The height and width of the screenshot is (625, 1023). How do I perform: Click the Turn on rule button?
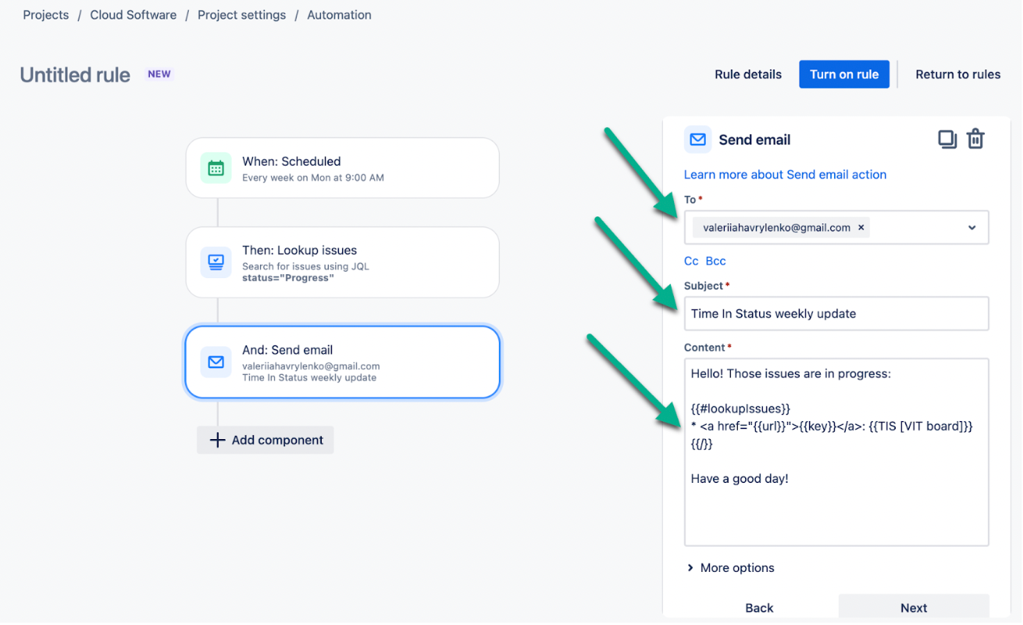[x=843, y=74]
